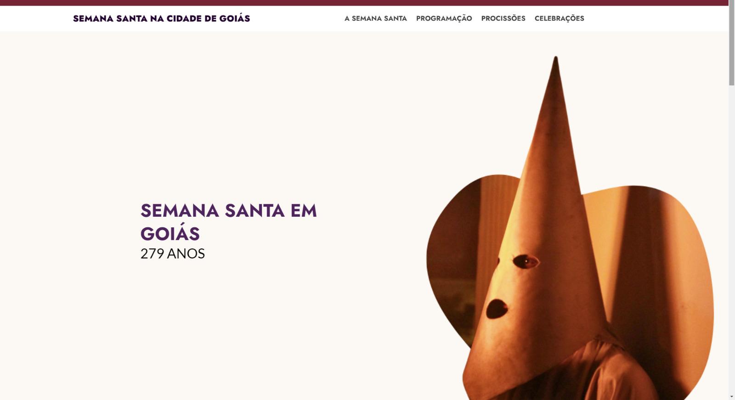Click the 279 ANOS subtitle text
Screen dimensions: 735x400
pos(172,254)
